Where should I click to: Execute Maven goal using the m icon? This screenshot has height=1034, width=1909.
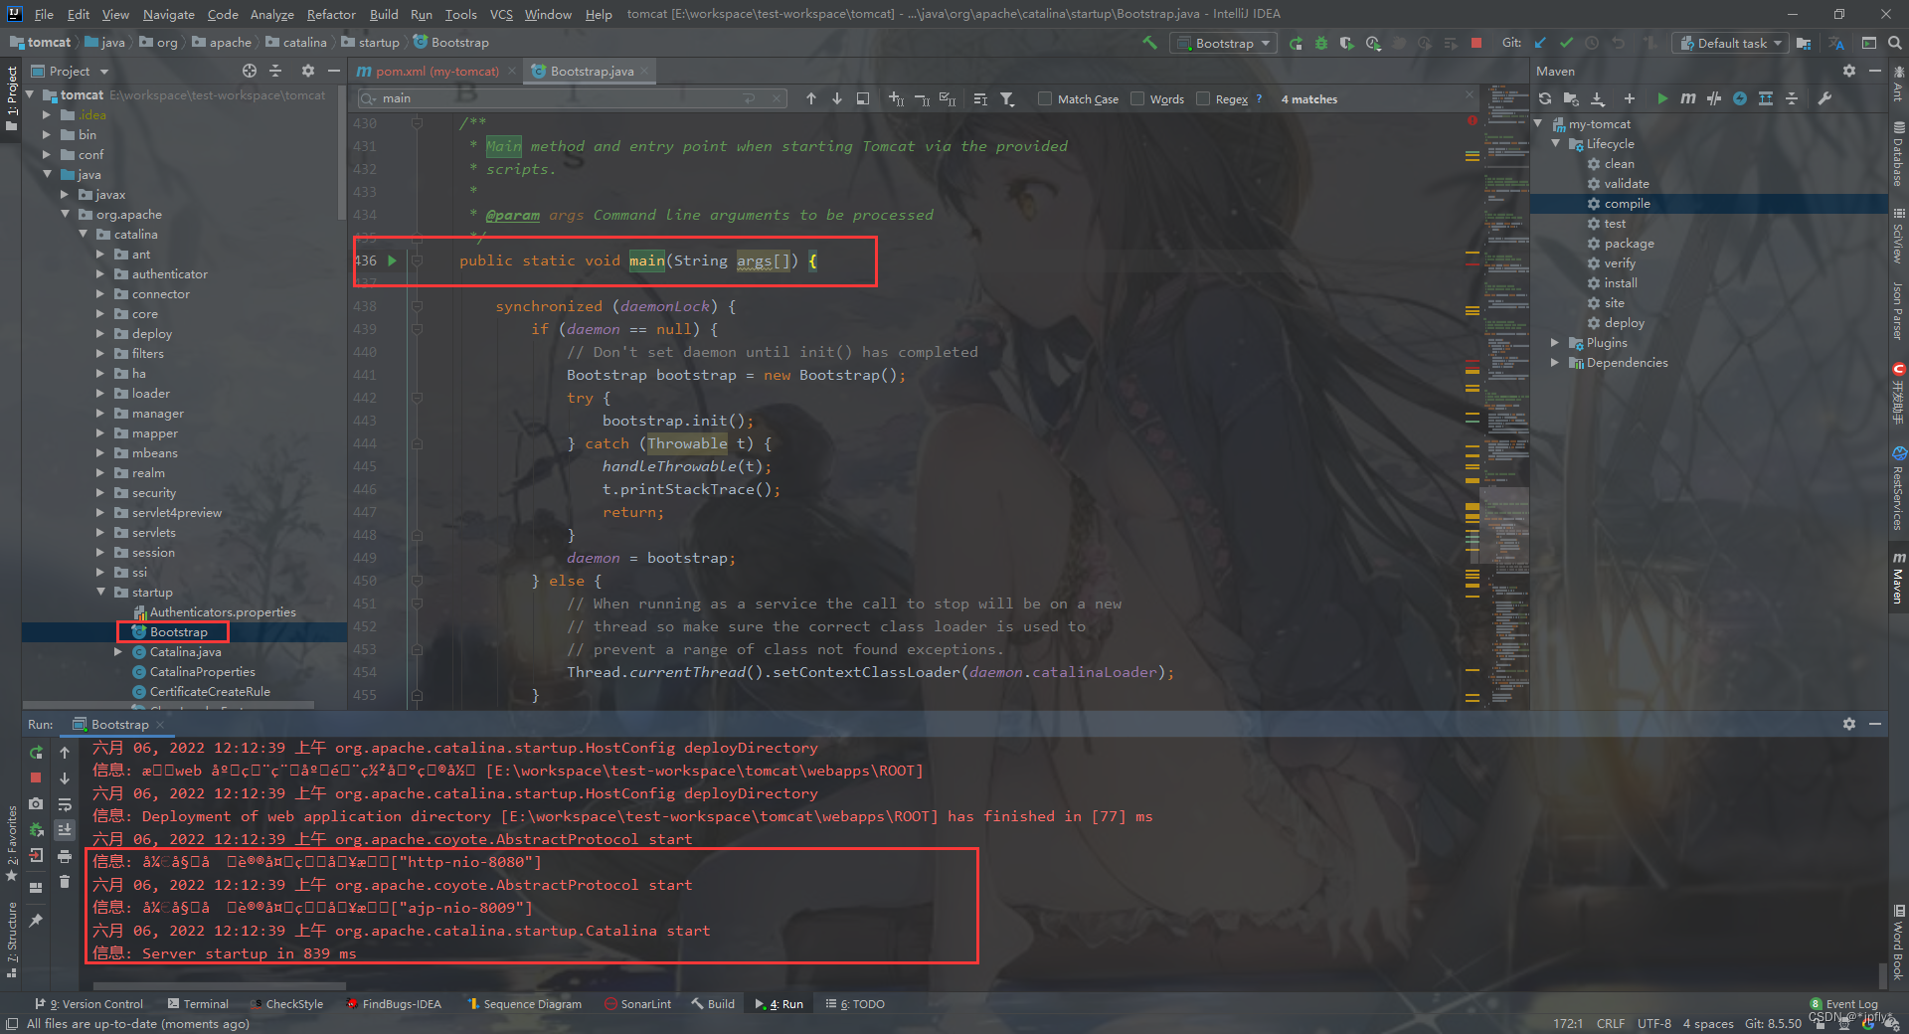1688,98
